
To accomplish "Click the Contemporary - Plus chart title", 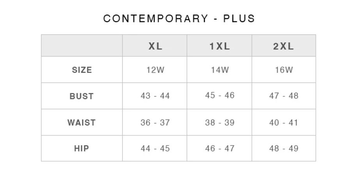I will click(179, 18).
